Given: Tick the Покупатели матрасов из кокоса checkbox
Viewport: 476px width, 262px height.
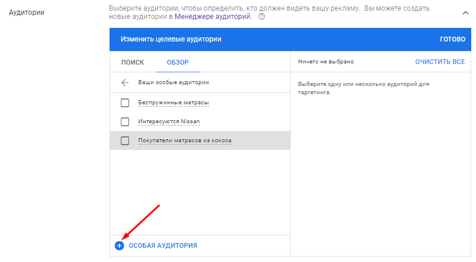Looking at the screenshot, I should 125,140.
